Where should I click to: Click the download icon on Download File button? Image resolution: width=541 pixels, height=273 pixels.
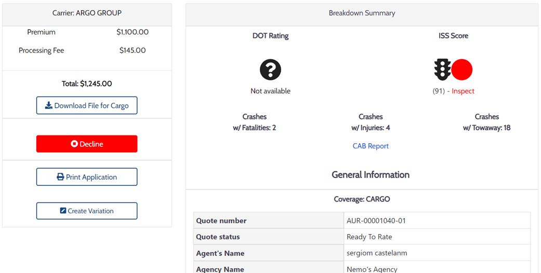pos(48,105)
